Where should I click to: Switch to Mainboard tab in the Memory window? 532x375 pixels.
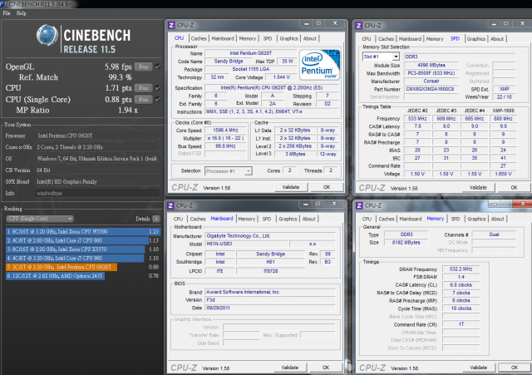coord(410,219)
